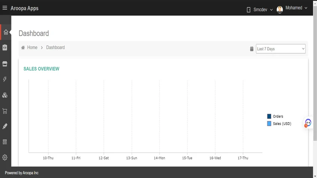Viewport: 317px width, 178px height.
Task: Open the stacked cubes sidebar icon
Action: tap(5, 95)
